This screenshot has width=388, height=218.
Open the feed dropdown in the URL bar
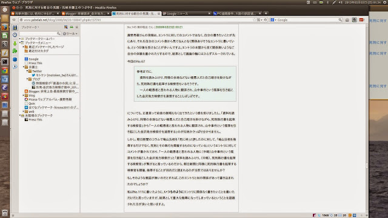point(259,20)
